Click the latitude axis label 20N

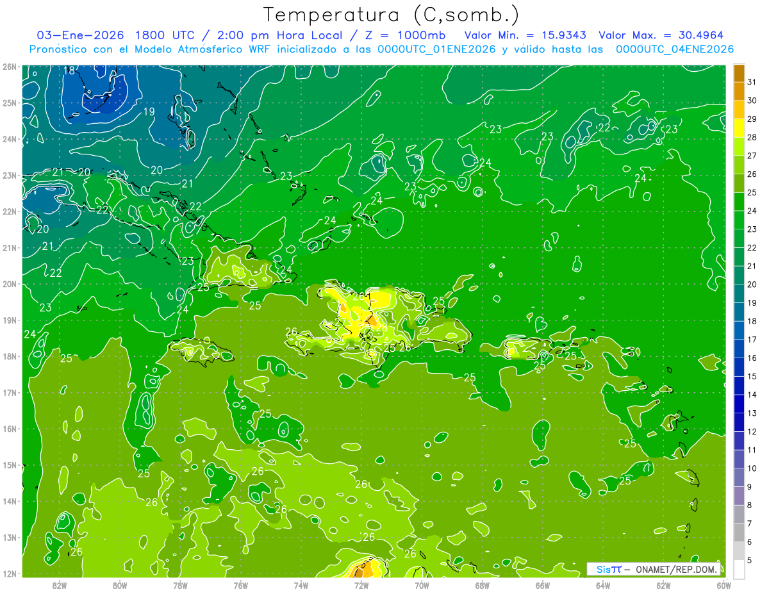coord(10,284)
